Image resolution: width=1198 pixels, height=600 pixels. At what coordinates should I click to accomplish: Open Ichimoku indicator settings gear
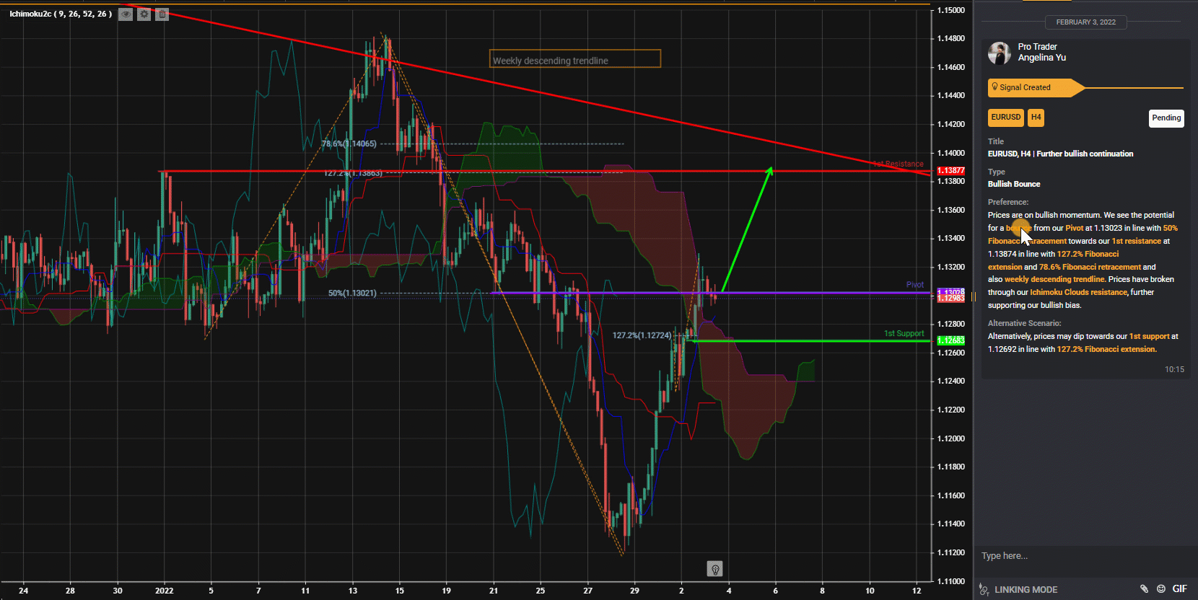(x=144, y=14)
